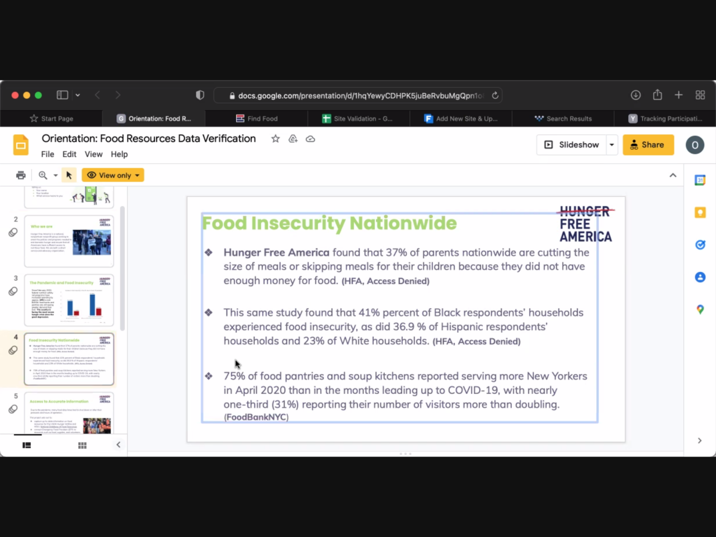
Task: Open the Help menu
Action: (119, 154)
